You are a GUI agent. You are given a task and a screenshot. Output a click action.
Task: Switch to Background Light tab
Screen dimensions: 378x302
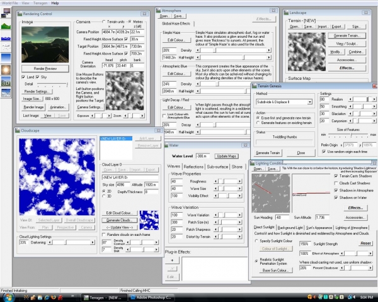(290, 228)
